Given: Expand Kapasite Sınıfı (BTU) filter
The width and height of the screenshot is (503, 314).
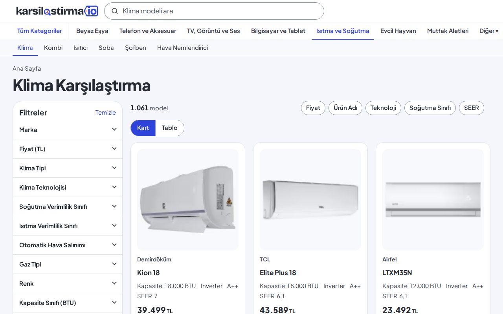Looking at the screenshot, I should point(68,303).
